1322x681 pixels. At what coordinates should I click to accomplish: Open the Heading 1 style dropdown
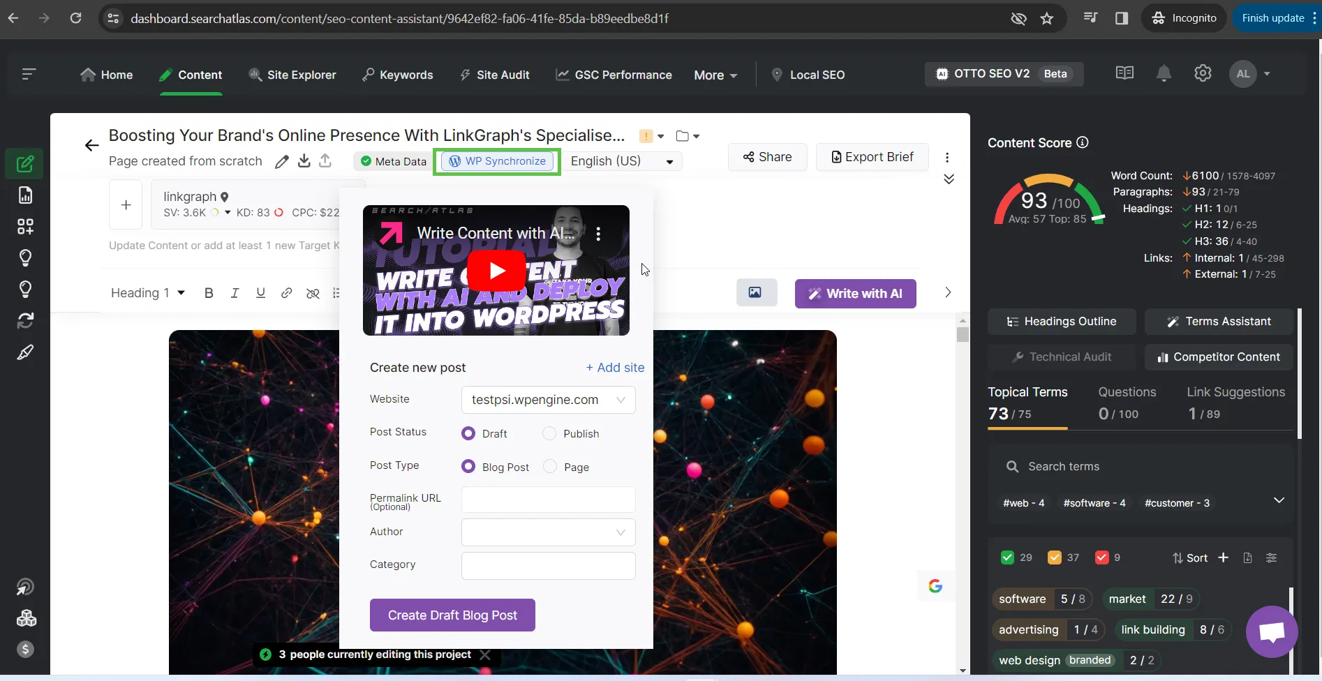coord(148,293)
